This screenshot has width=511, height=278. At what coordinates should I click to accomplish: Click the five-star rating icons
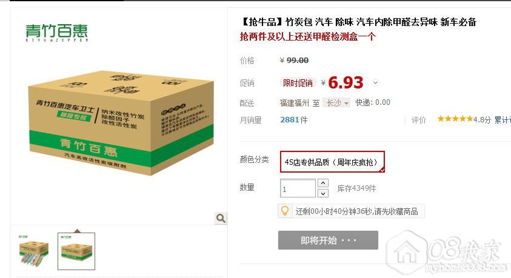click(455, 119)
